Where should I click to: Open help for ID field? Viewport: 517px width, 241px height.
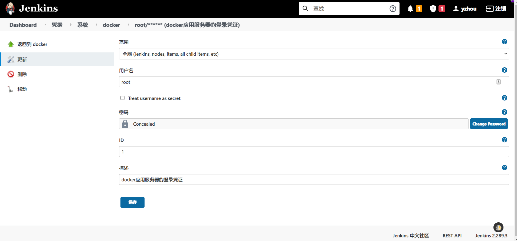505,140
